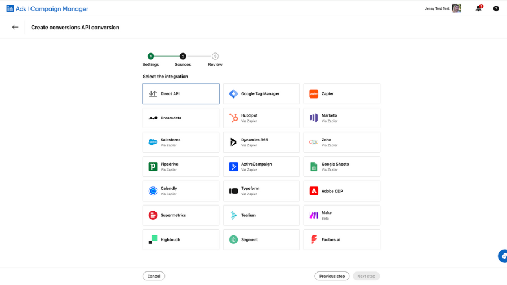Pick the Tealium integration name
The image size is (507, 285).
coord(248,215)
